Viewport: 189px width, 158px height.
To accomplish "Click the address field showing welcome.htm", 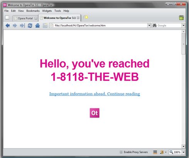I will (x=99, y=25).
